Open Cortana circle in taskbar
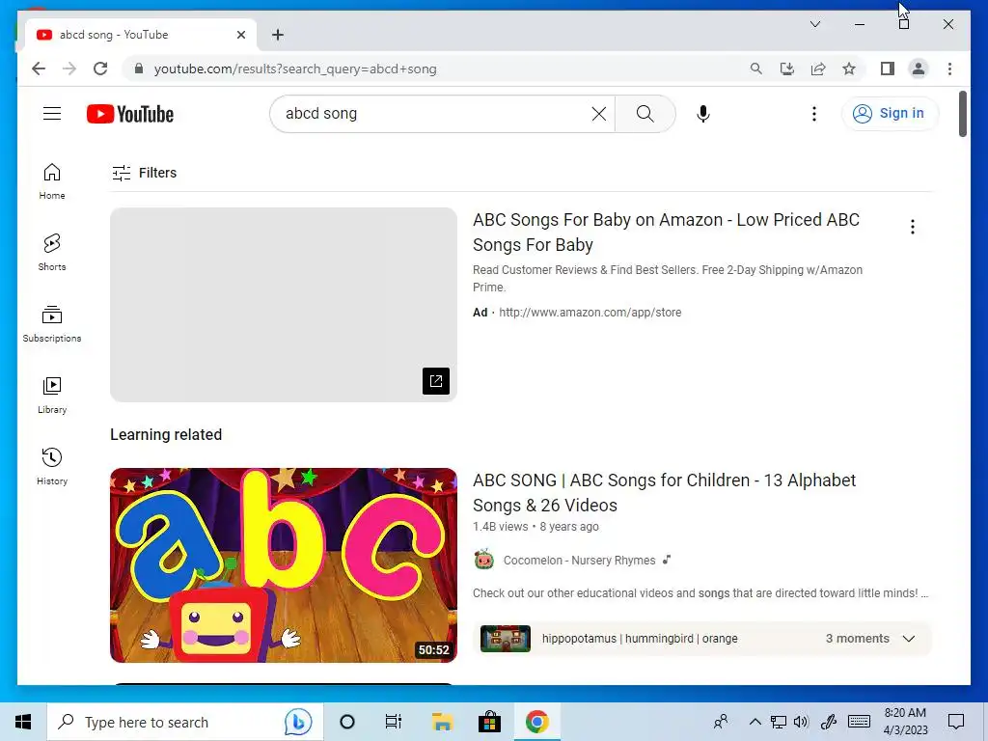This screenshot has height=741, width=988. [347, 722]
